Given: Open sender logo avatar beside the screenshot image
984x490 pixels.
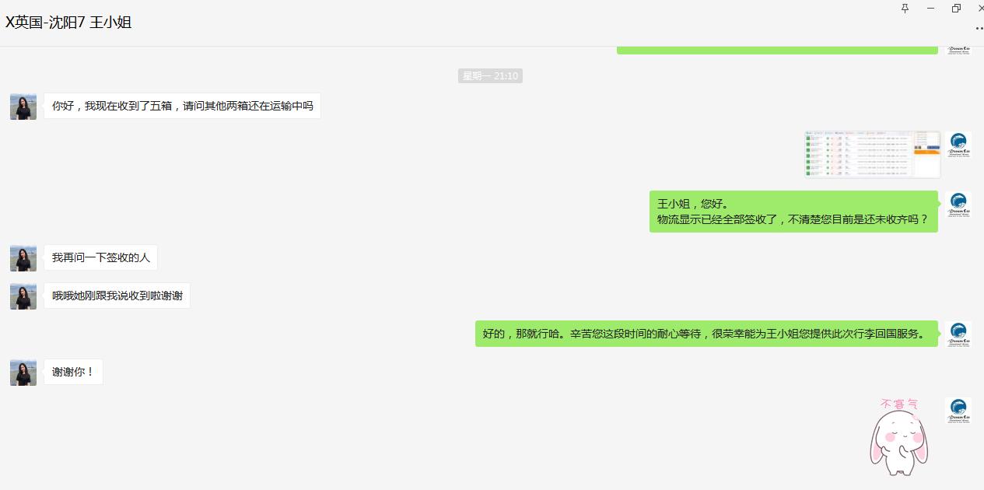Looking at the screenshot, I should point(958,145).
